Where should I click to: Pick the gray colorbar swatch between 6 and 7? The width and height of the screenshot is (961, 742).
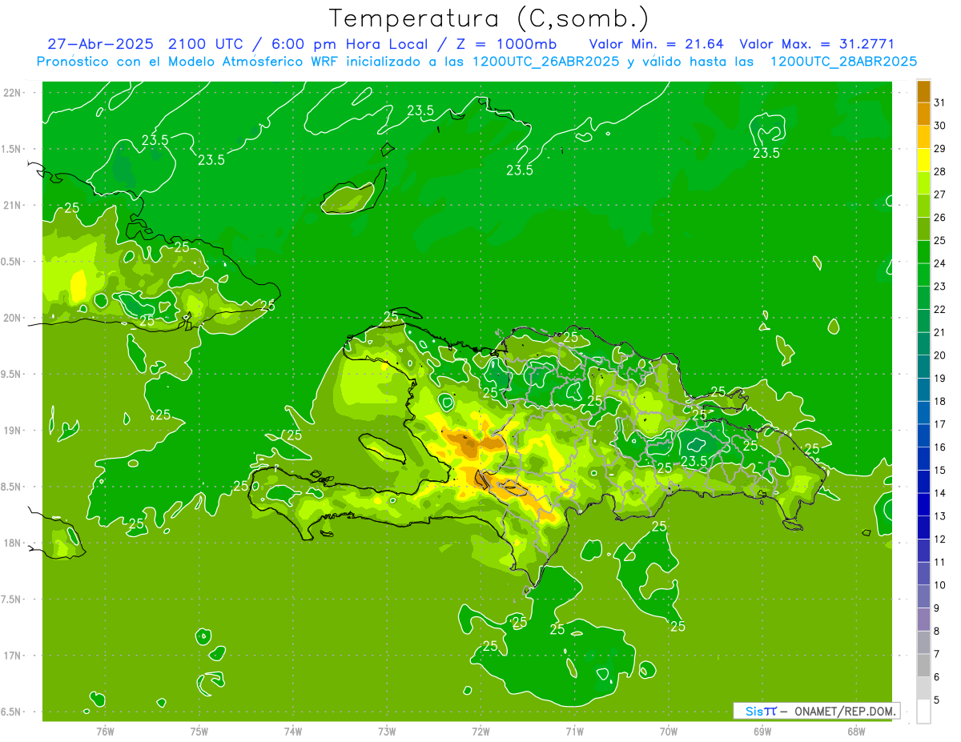(x=923, y=665)
